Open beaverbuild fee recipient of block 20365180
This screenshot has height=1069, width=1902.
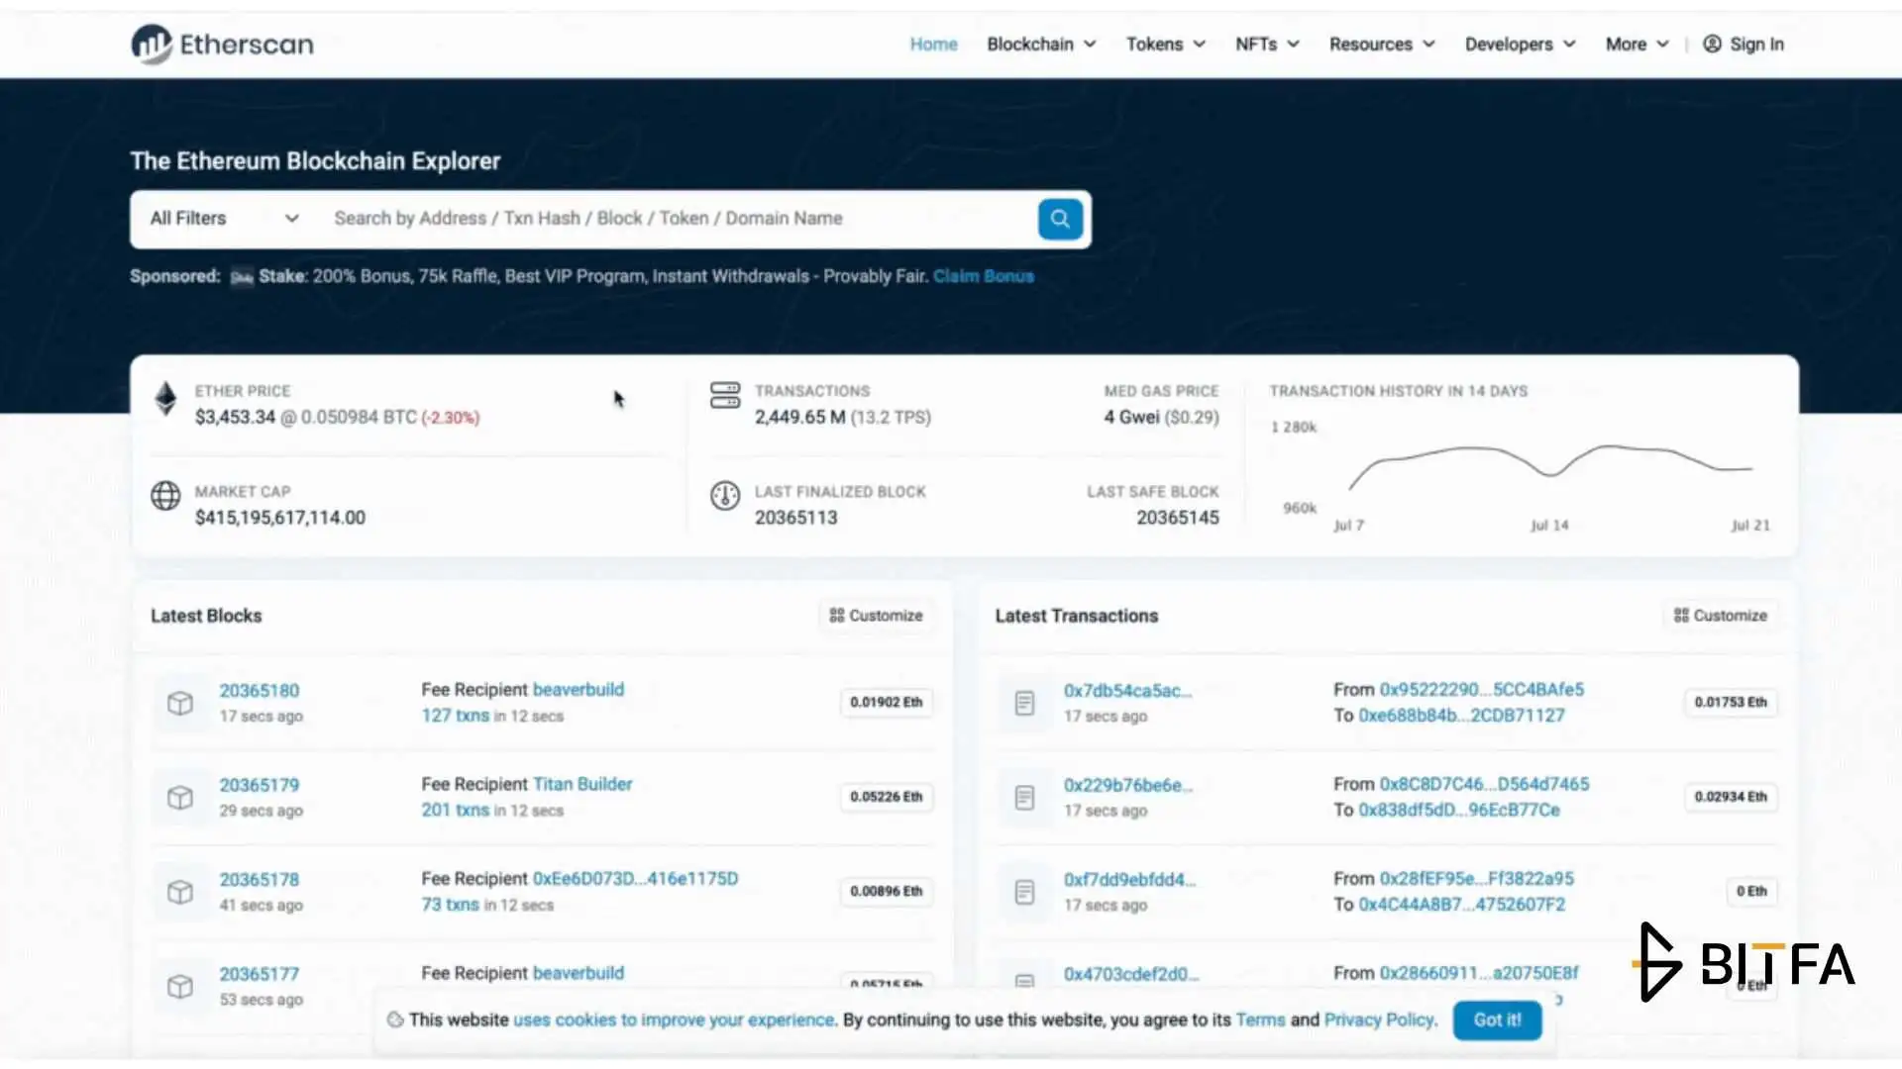click(x=579, y=690)
